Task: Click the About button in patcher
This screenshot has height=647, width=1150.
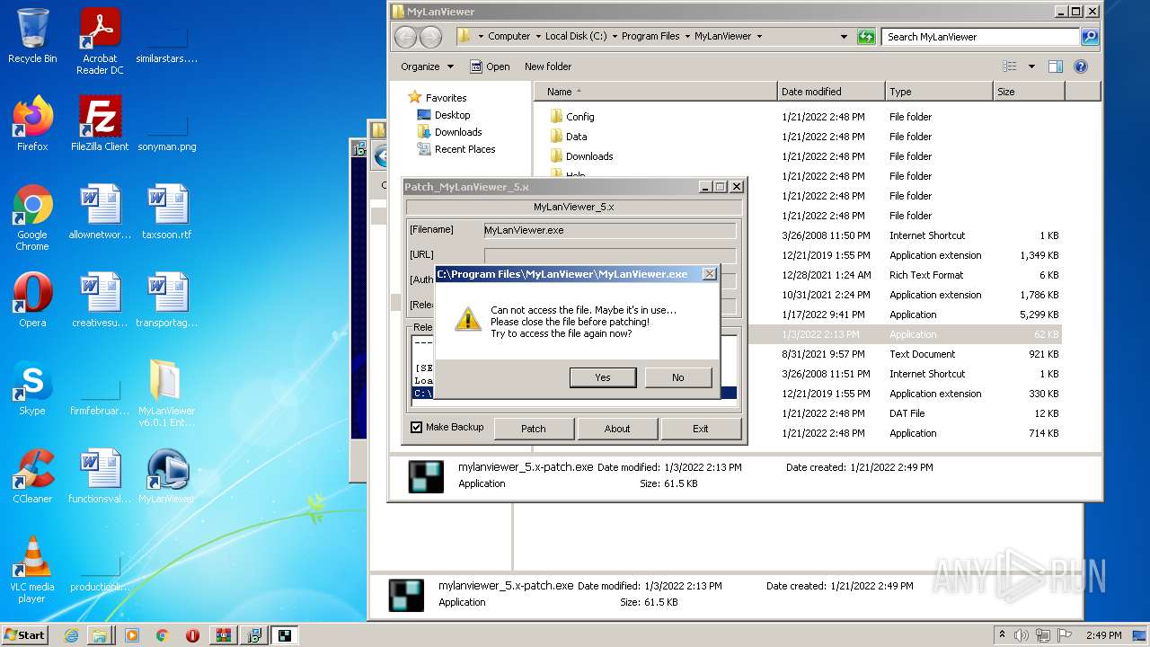Action: point(617,429)
